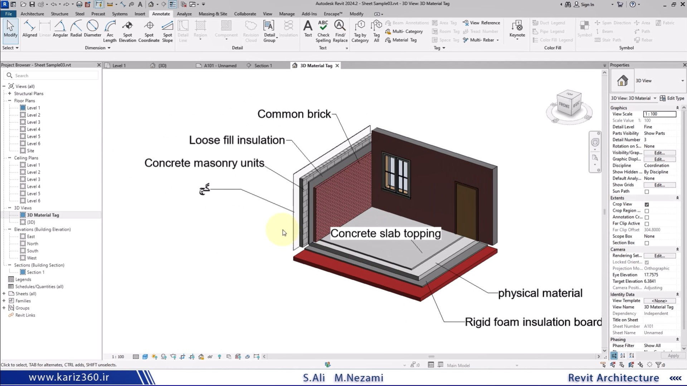Open the Dimension panel dropdown

tap(97, 48)
